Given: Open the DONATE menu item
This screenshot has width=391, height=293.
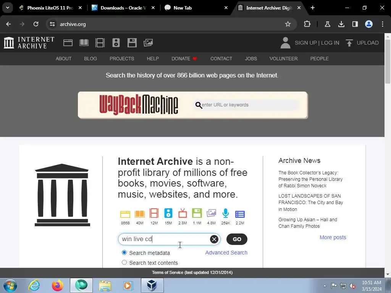Looking at the screenshot, I should coord(184,58).
